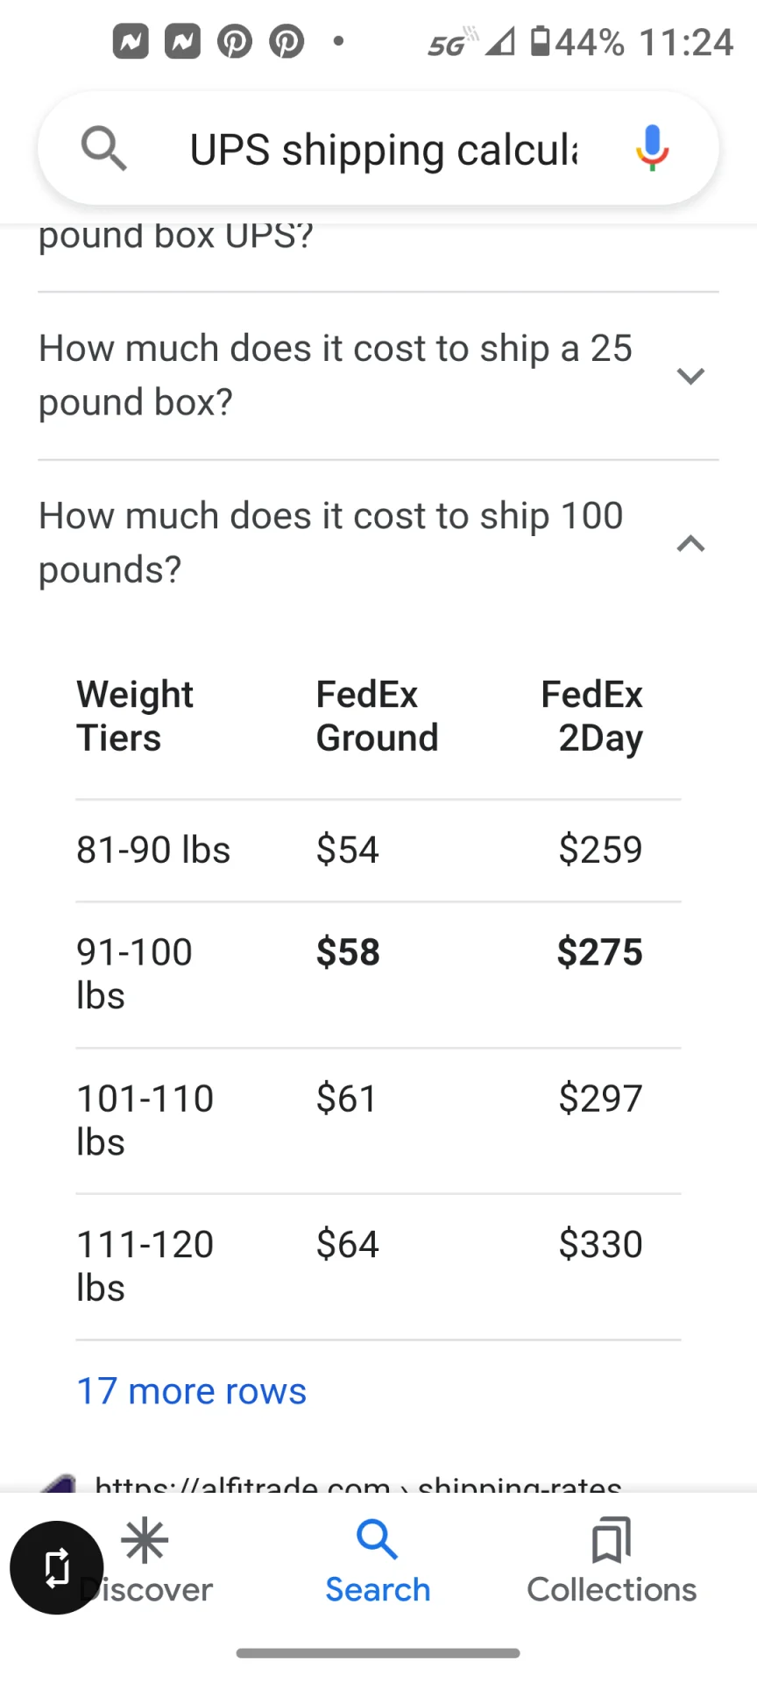Tap the 91-100 lbs weight tier row
Image resolution: width=757 pixels, height=1682 pixels.
[378, 975]
